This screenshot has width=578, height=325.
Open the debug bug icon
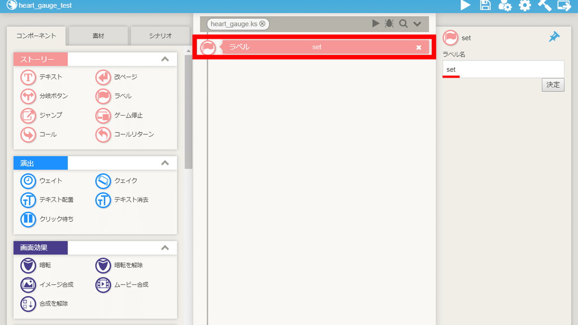tap(389, 24)
